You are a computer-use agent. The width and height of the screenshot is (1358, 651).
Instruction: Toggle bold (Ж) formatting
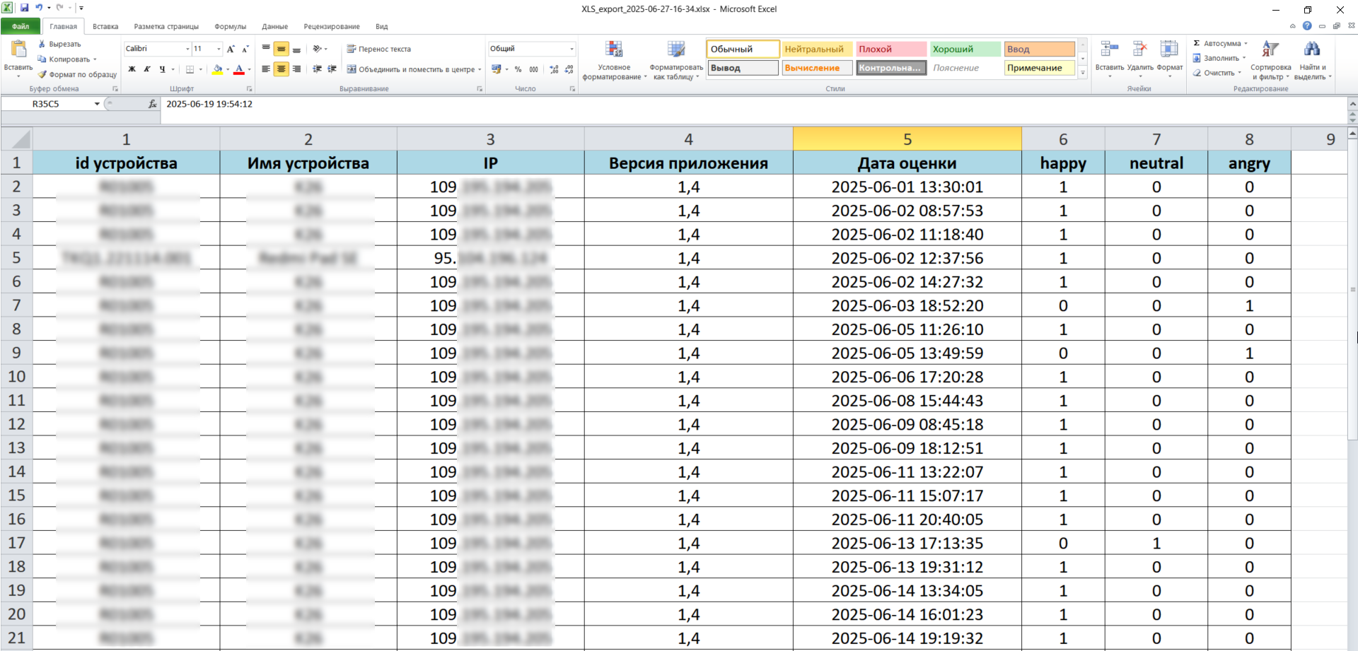(x=132, y=69)
